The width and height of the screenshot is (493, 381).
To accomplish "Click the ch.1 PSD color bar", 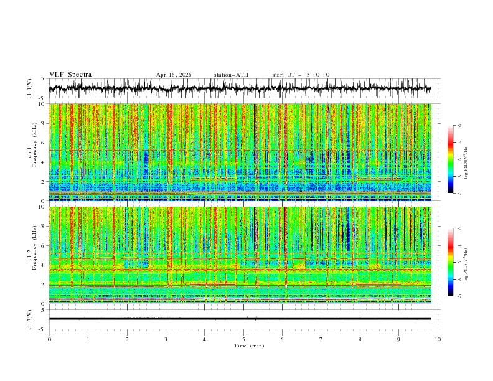I will pos(450,159).
